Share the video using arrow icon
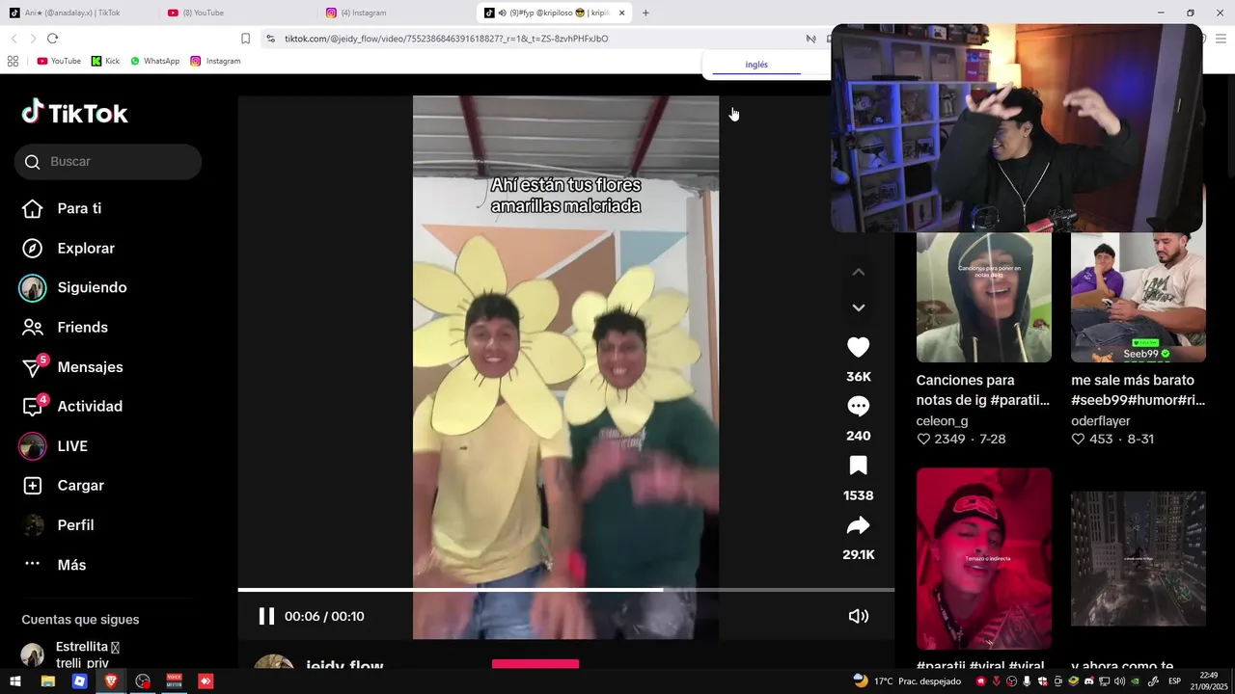 pos(858,525)
